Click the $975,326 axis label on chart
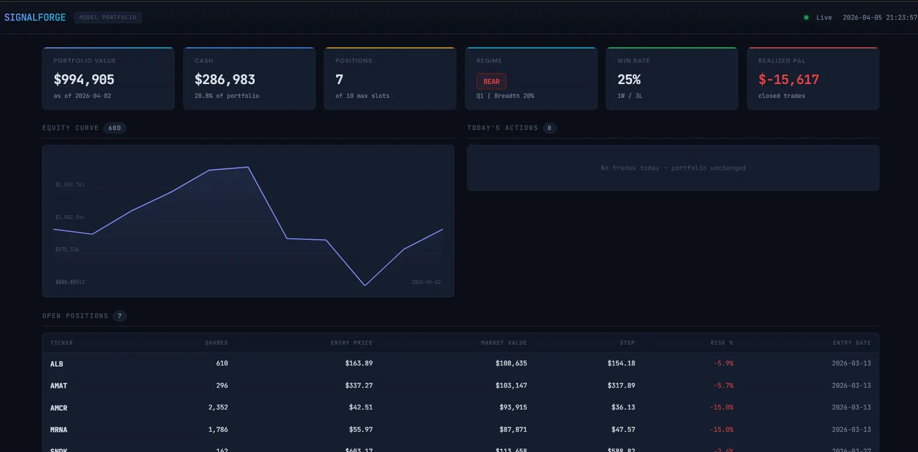The image size is (918, 452). click(x=67, y=249)
